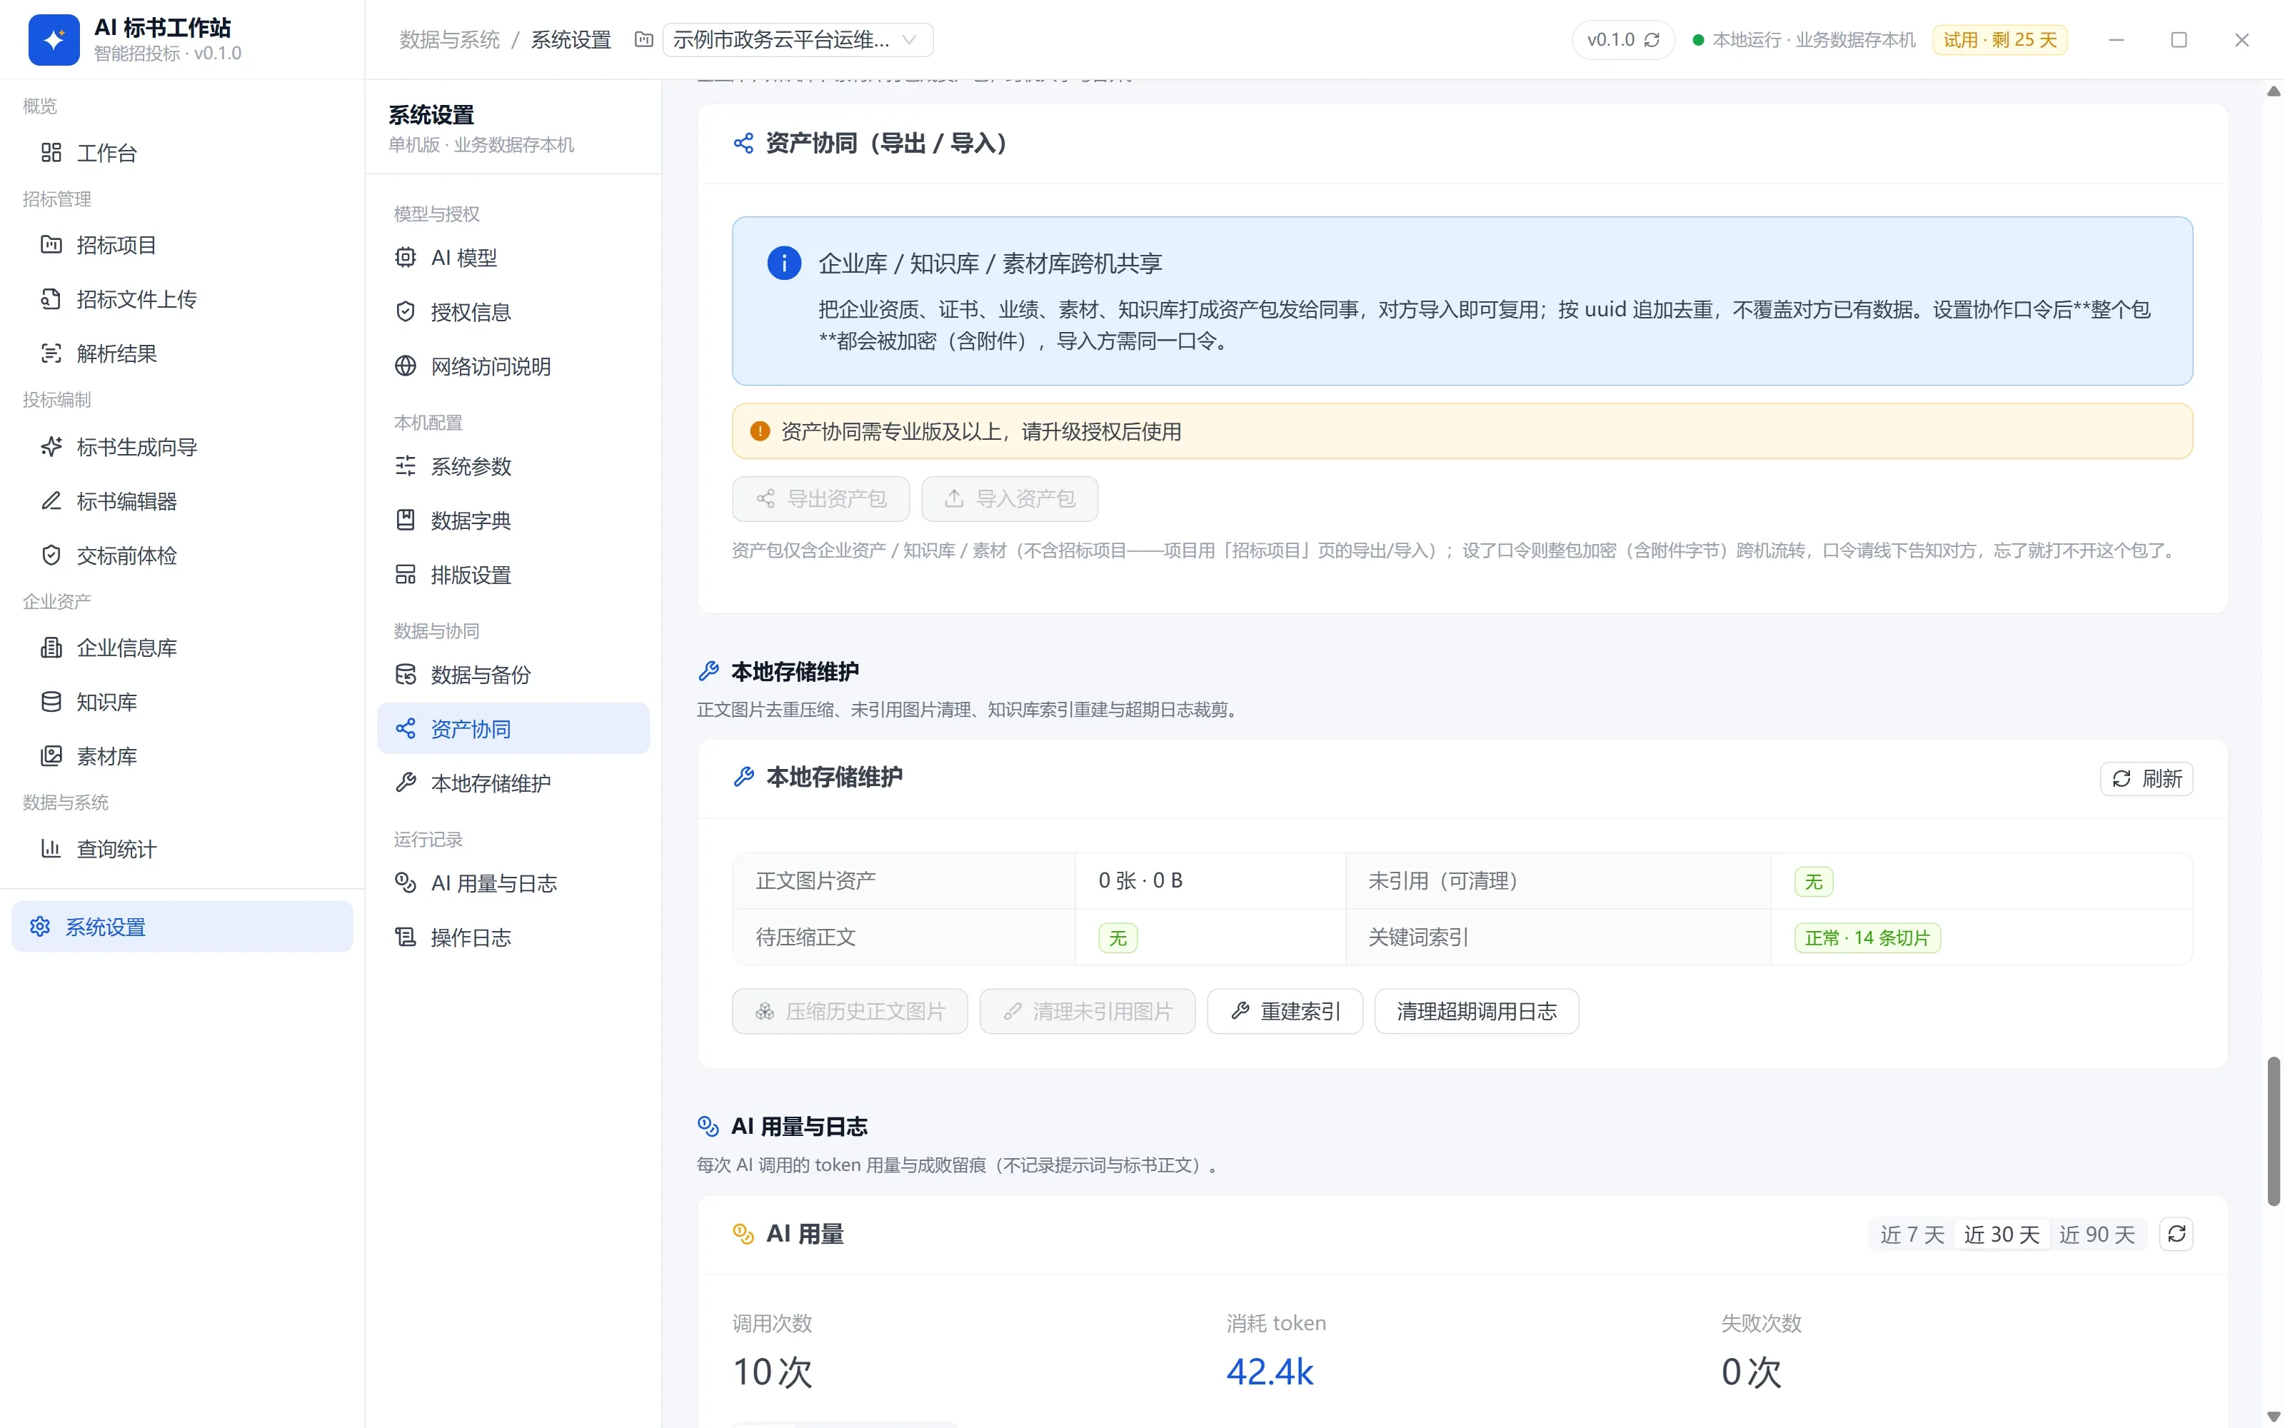Go to 系统参数 settings
Image resolution: width=2285 pixels, height=1428 pixels.
coord(513,466)
